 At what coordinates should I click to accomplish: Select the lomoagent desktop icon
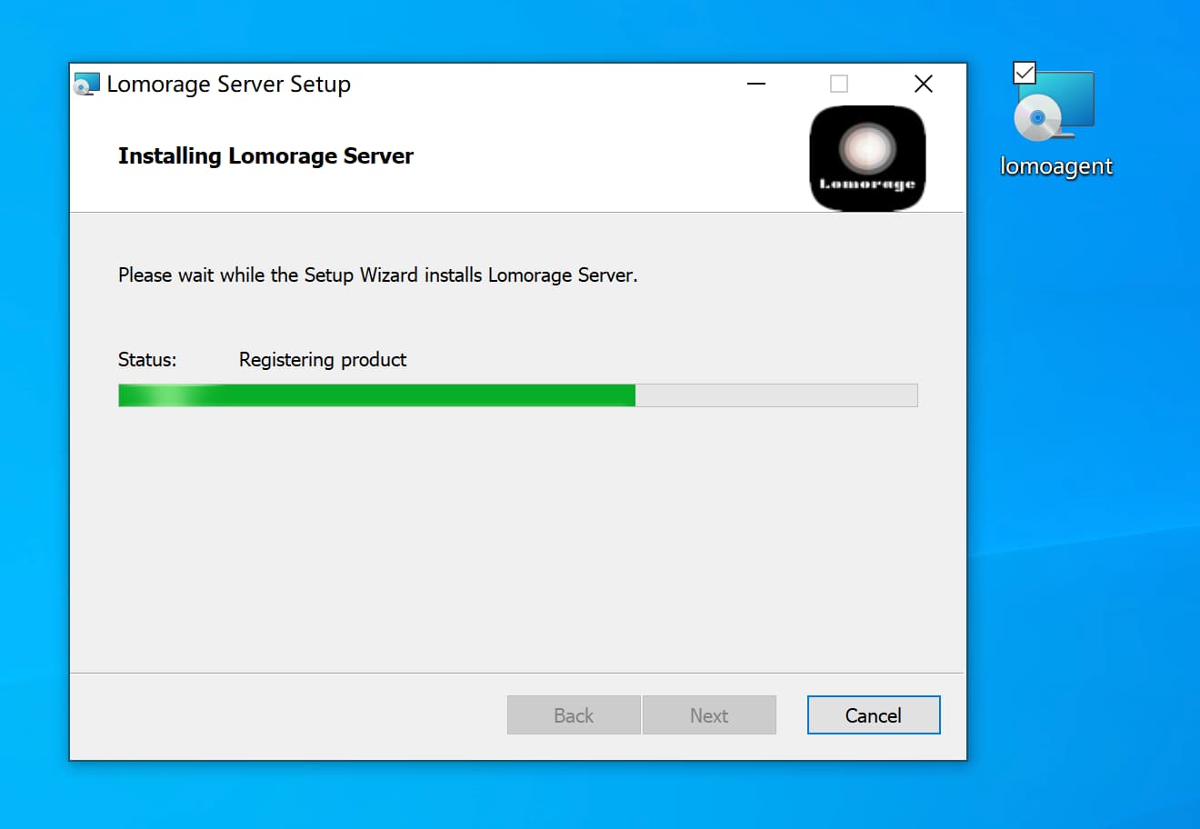tap(1055, 106)
